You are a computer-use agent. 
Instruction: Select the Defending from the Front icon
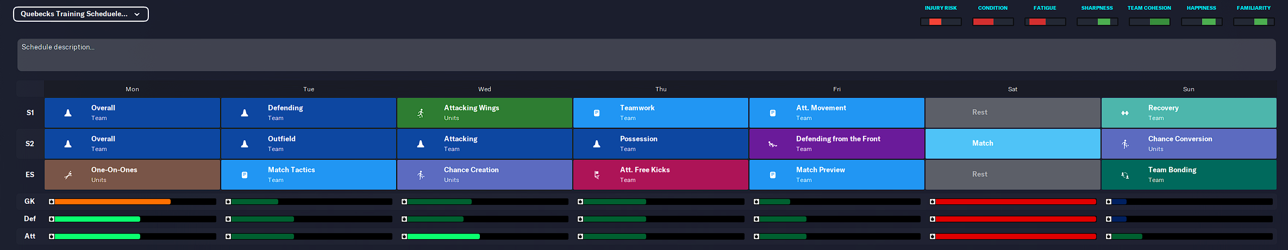[x=773, y=144]
